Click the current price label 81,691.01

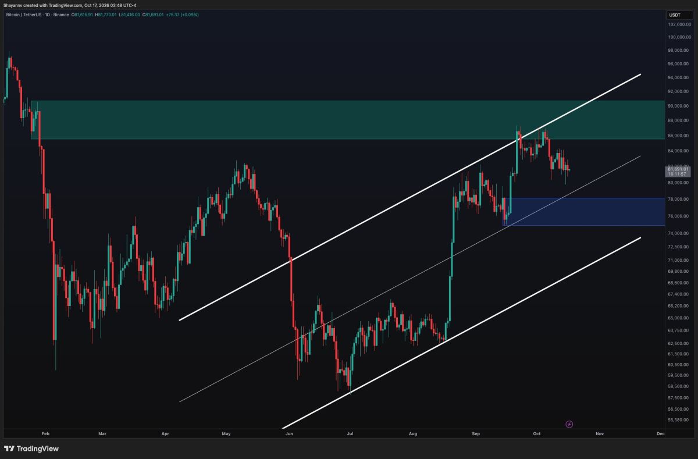(x=678, y=169)
